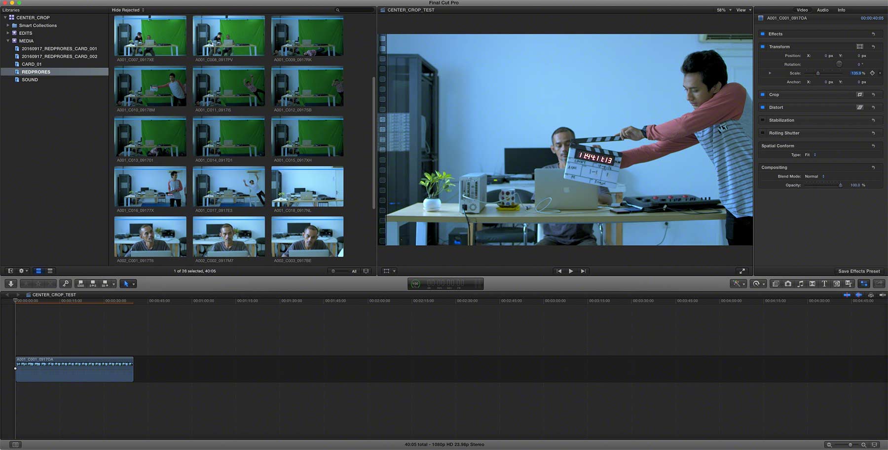Expand the Smart Collections folder
888x450 pixels.
8,25
